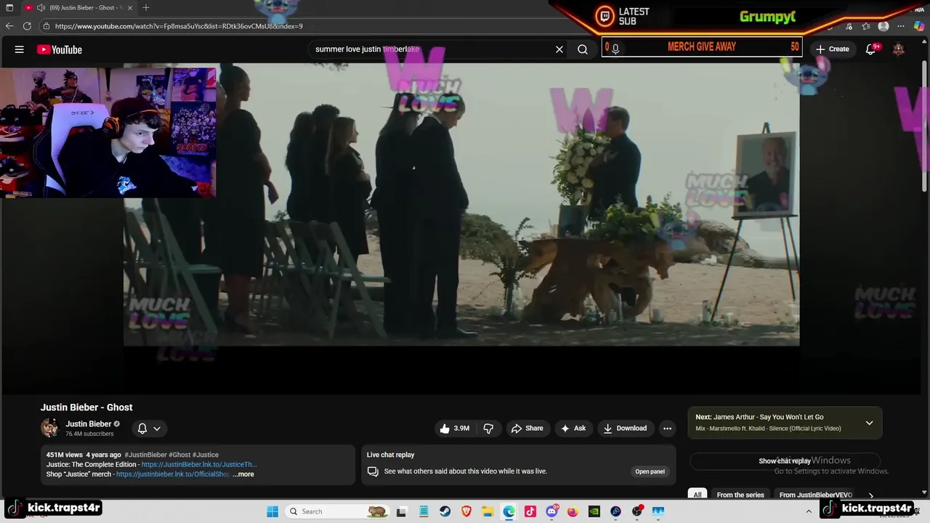This screenshot has width=930, height=523.
Task: Clear the search box with the X
Action: [559, 49]
